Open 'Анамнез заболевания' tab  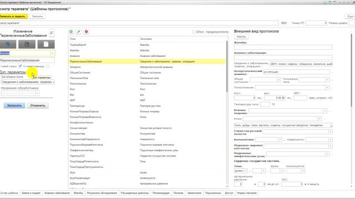click(57, 193)
